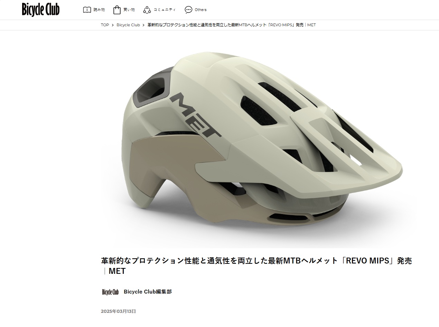439x327 pixels.
Task: Click the publication date 2025年03月13日
Action: coord(118,311)
